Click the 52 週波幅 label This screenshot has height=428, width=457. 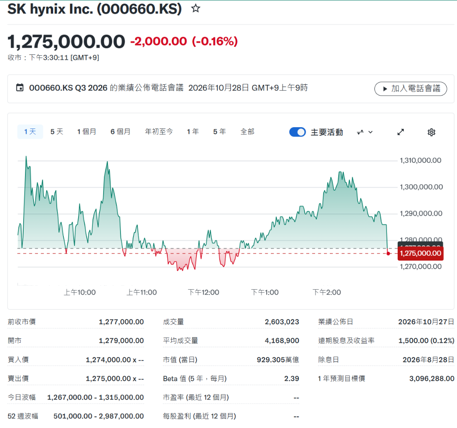click(23, 416)
